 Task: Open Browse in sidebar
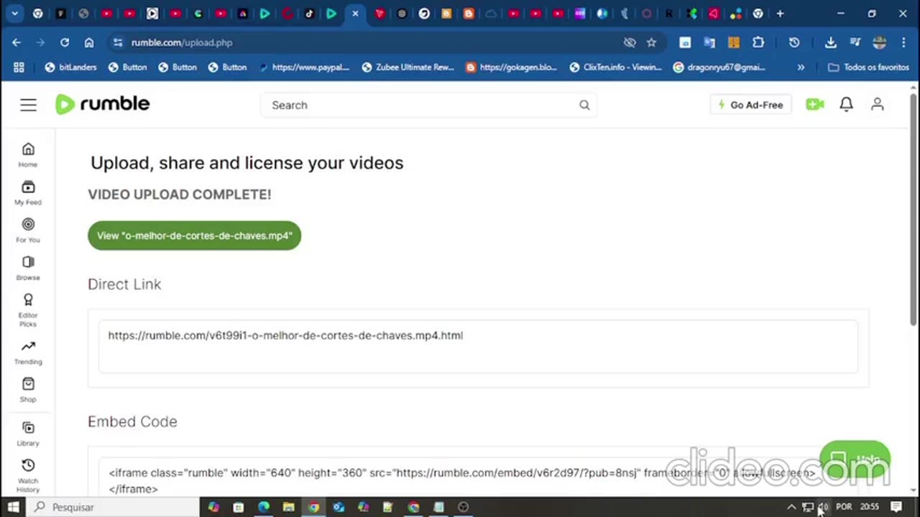point(28,268)
